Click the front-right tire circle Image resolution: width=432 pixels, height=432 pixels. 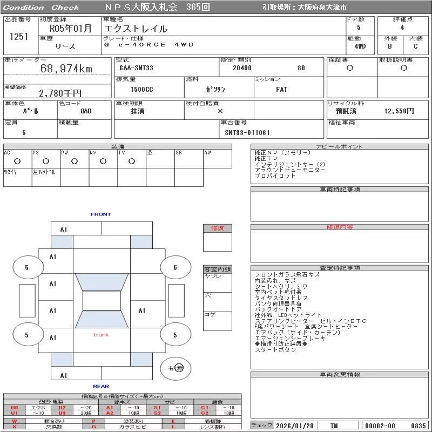175,267
